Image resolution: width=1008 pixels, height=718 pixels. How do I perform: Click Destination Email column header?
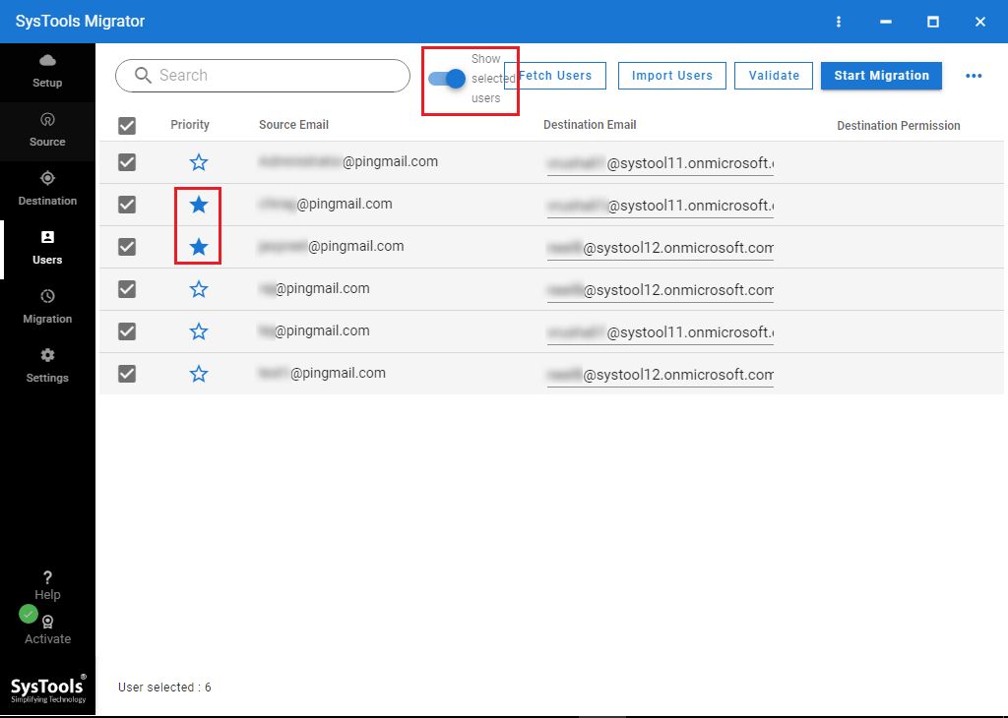pyautogui.click(x=590, y=125)
